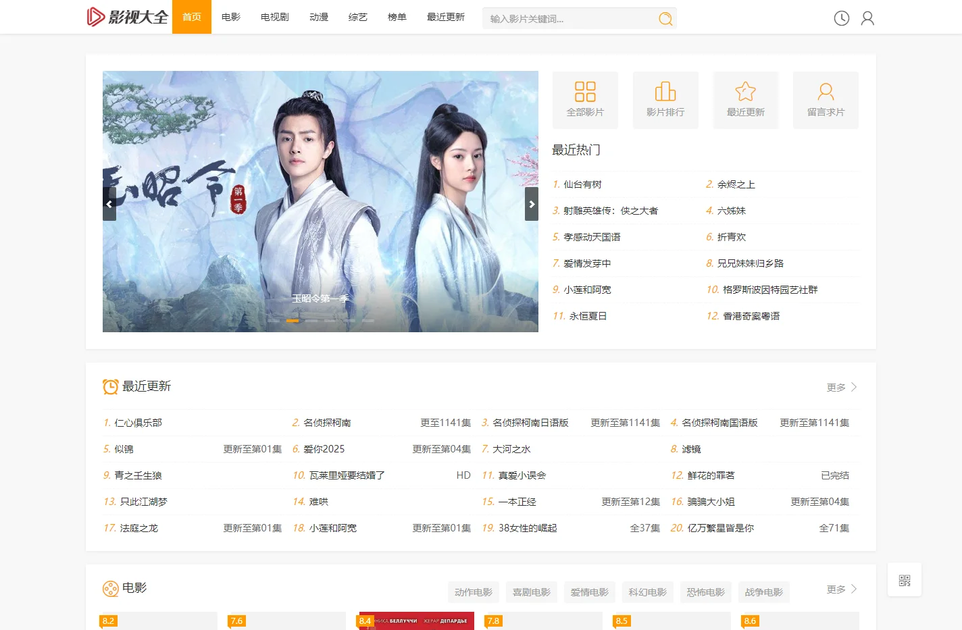Filter by 恐怖电影 tag

pyautogui.click(x=706, y=592)
